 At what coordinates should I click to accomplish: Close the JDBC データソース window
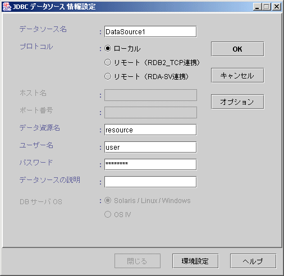[277, 7]
